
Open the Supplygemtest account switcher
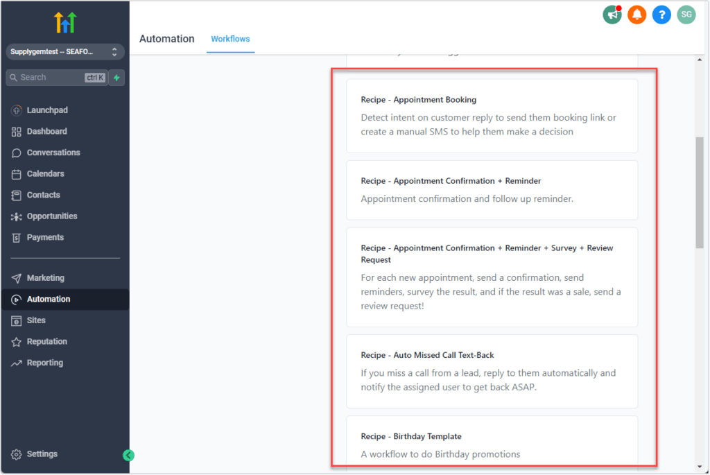point(64,51)
